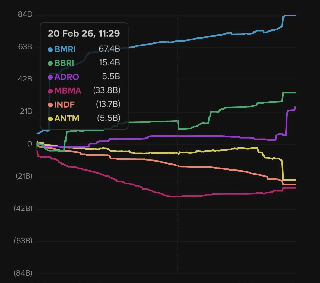Click the green BBRI legend dot
320x283 pixels.
coord(50,63)
